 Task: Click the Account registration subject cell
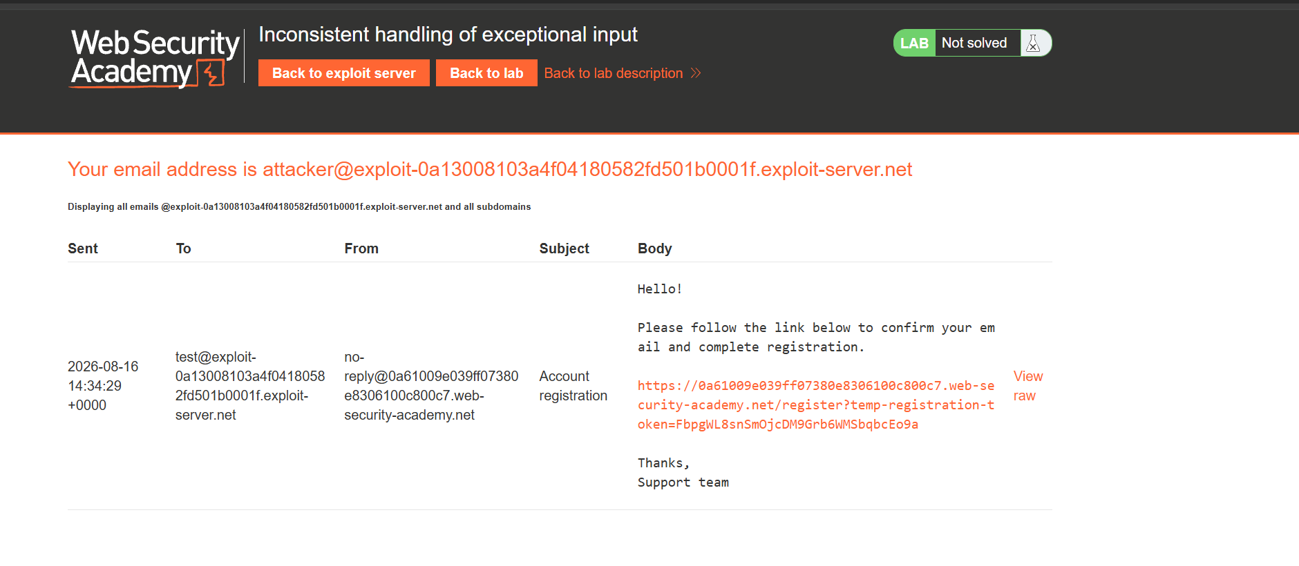tap(573, 386)
